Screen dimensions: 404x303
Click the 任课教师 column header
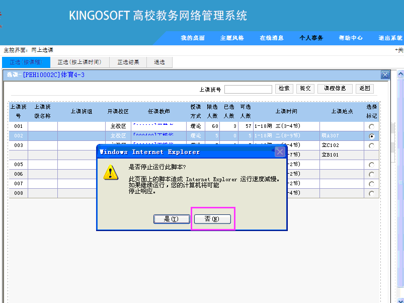[x=158, y=111]
